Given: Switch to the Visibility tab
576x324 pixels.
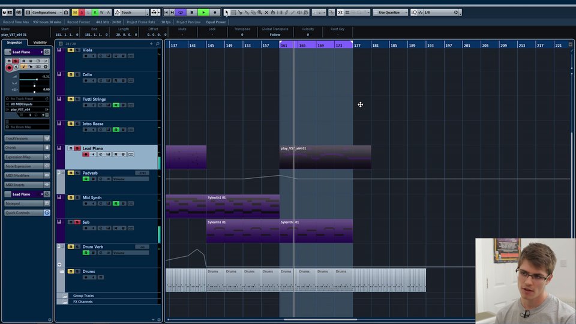Looking at the screenshot, I should (40, 43).
